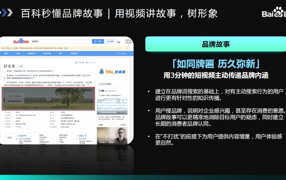Select 特色百科 in the blue navigation bar
This screenshot has width=286, height=180.
(47, 53)
